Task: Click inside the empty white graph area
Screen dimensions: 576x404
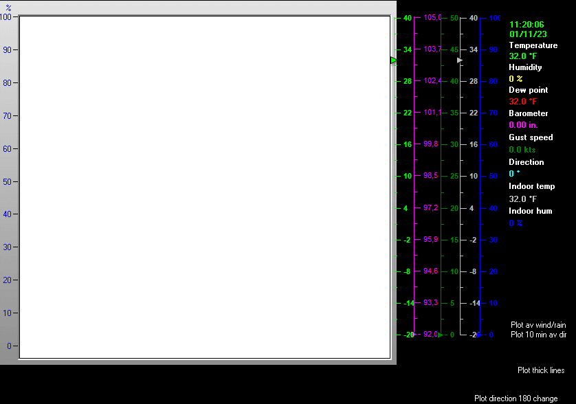Action: coord(205,187)
